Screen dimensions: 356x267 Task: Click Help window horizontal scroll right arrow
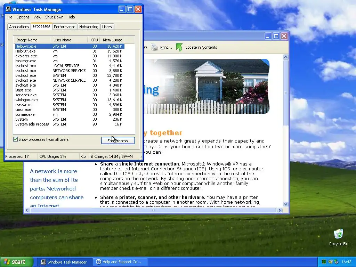pyautogui.click(x=280, y=210)
